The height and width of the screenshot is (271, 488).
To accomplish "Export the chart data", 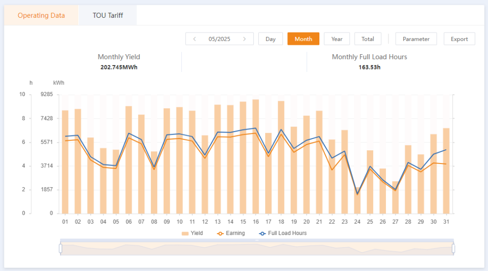I will 459,39.
